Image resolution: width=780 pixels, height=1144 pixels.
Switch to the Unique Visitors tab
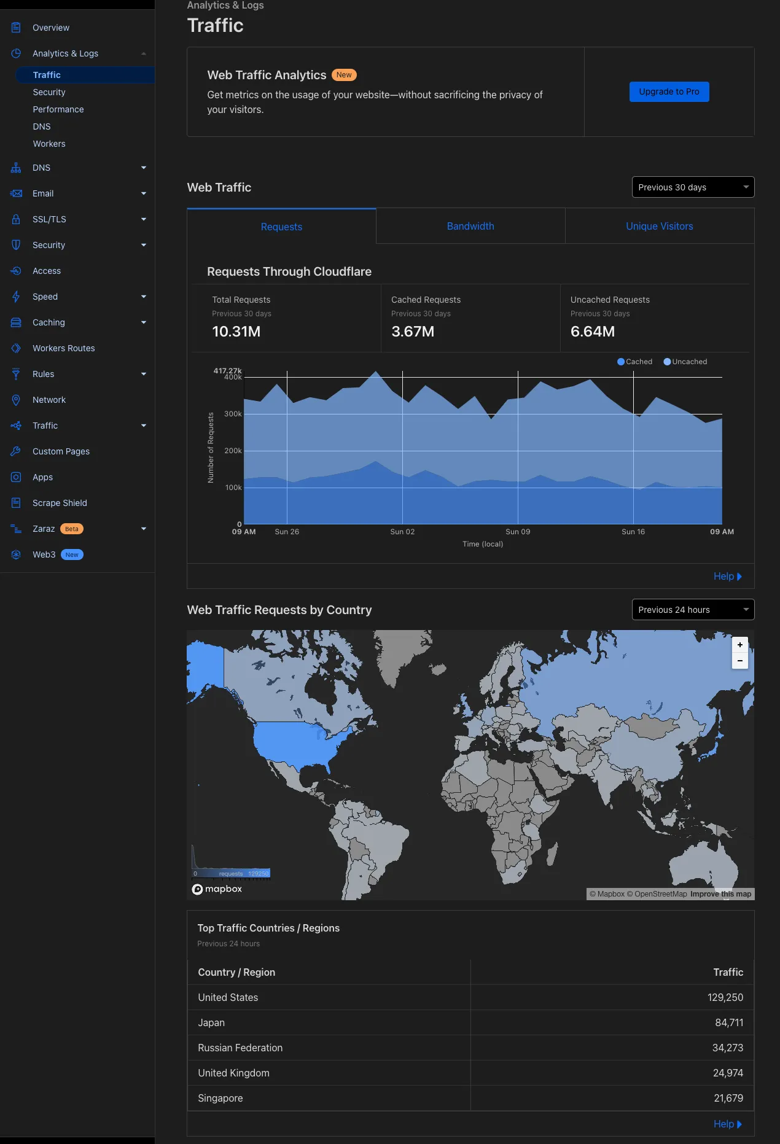(x=659, y=226)
